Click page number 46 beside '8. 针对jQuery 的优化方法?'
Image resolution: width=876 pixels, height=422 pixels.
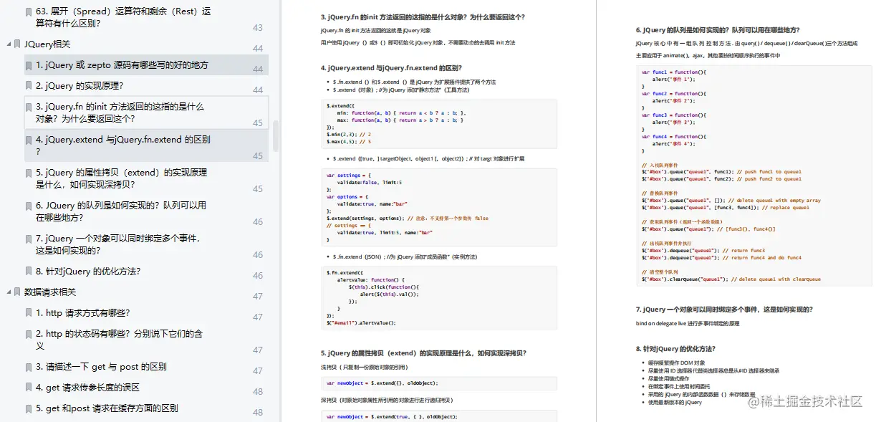pyautogui.click(x=258, y=275)
